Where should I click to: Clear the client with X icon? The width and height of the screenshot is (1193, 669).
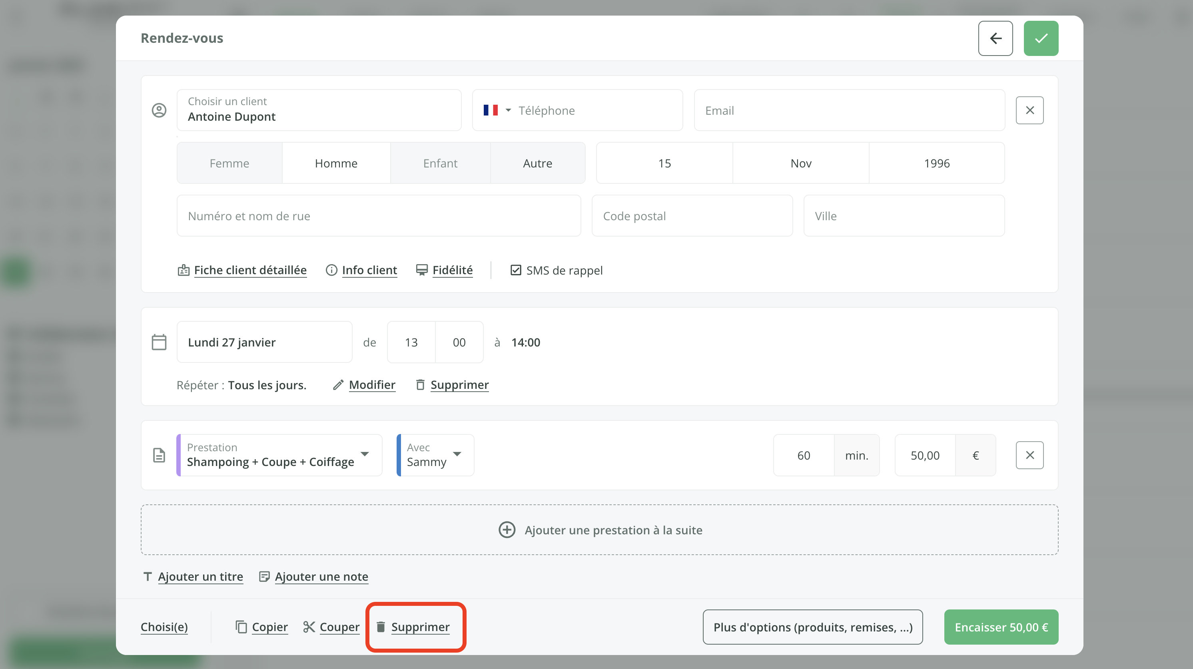[1029, 110]
